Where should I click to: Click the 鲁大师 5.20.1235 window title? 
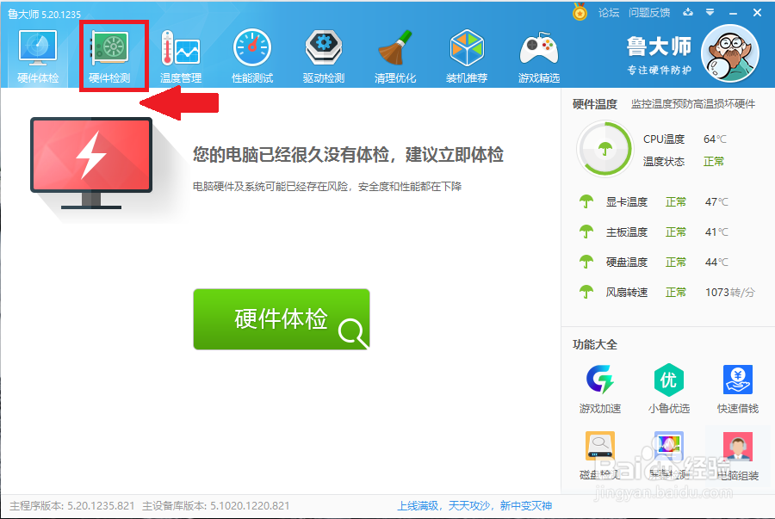[x=44, y=15]
